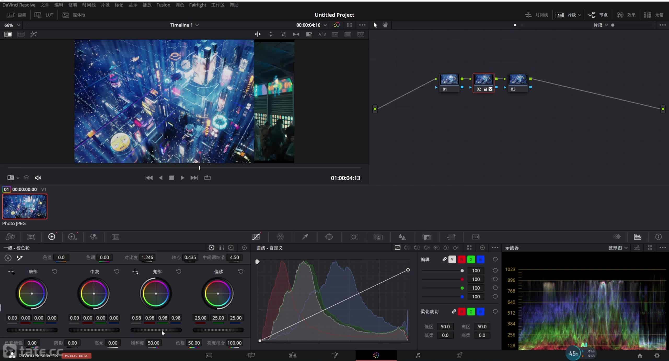Viewport: 669px width, 361px height.
Task: Open the curves panel three-dot menu
Action: [495, 248]
